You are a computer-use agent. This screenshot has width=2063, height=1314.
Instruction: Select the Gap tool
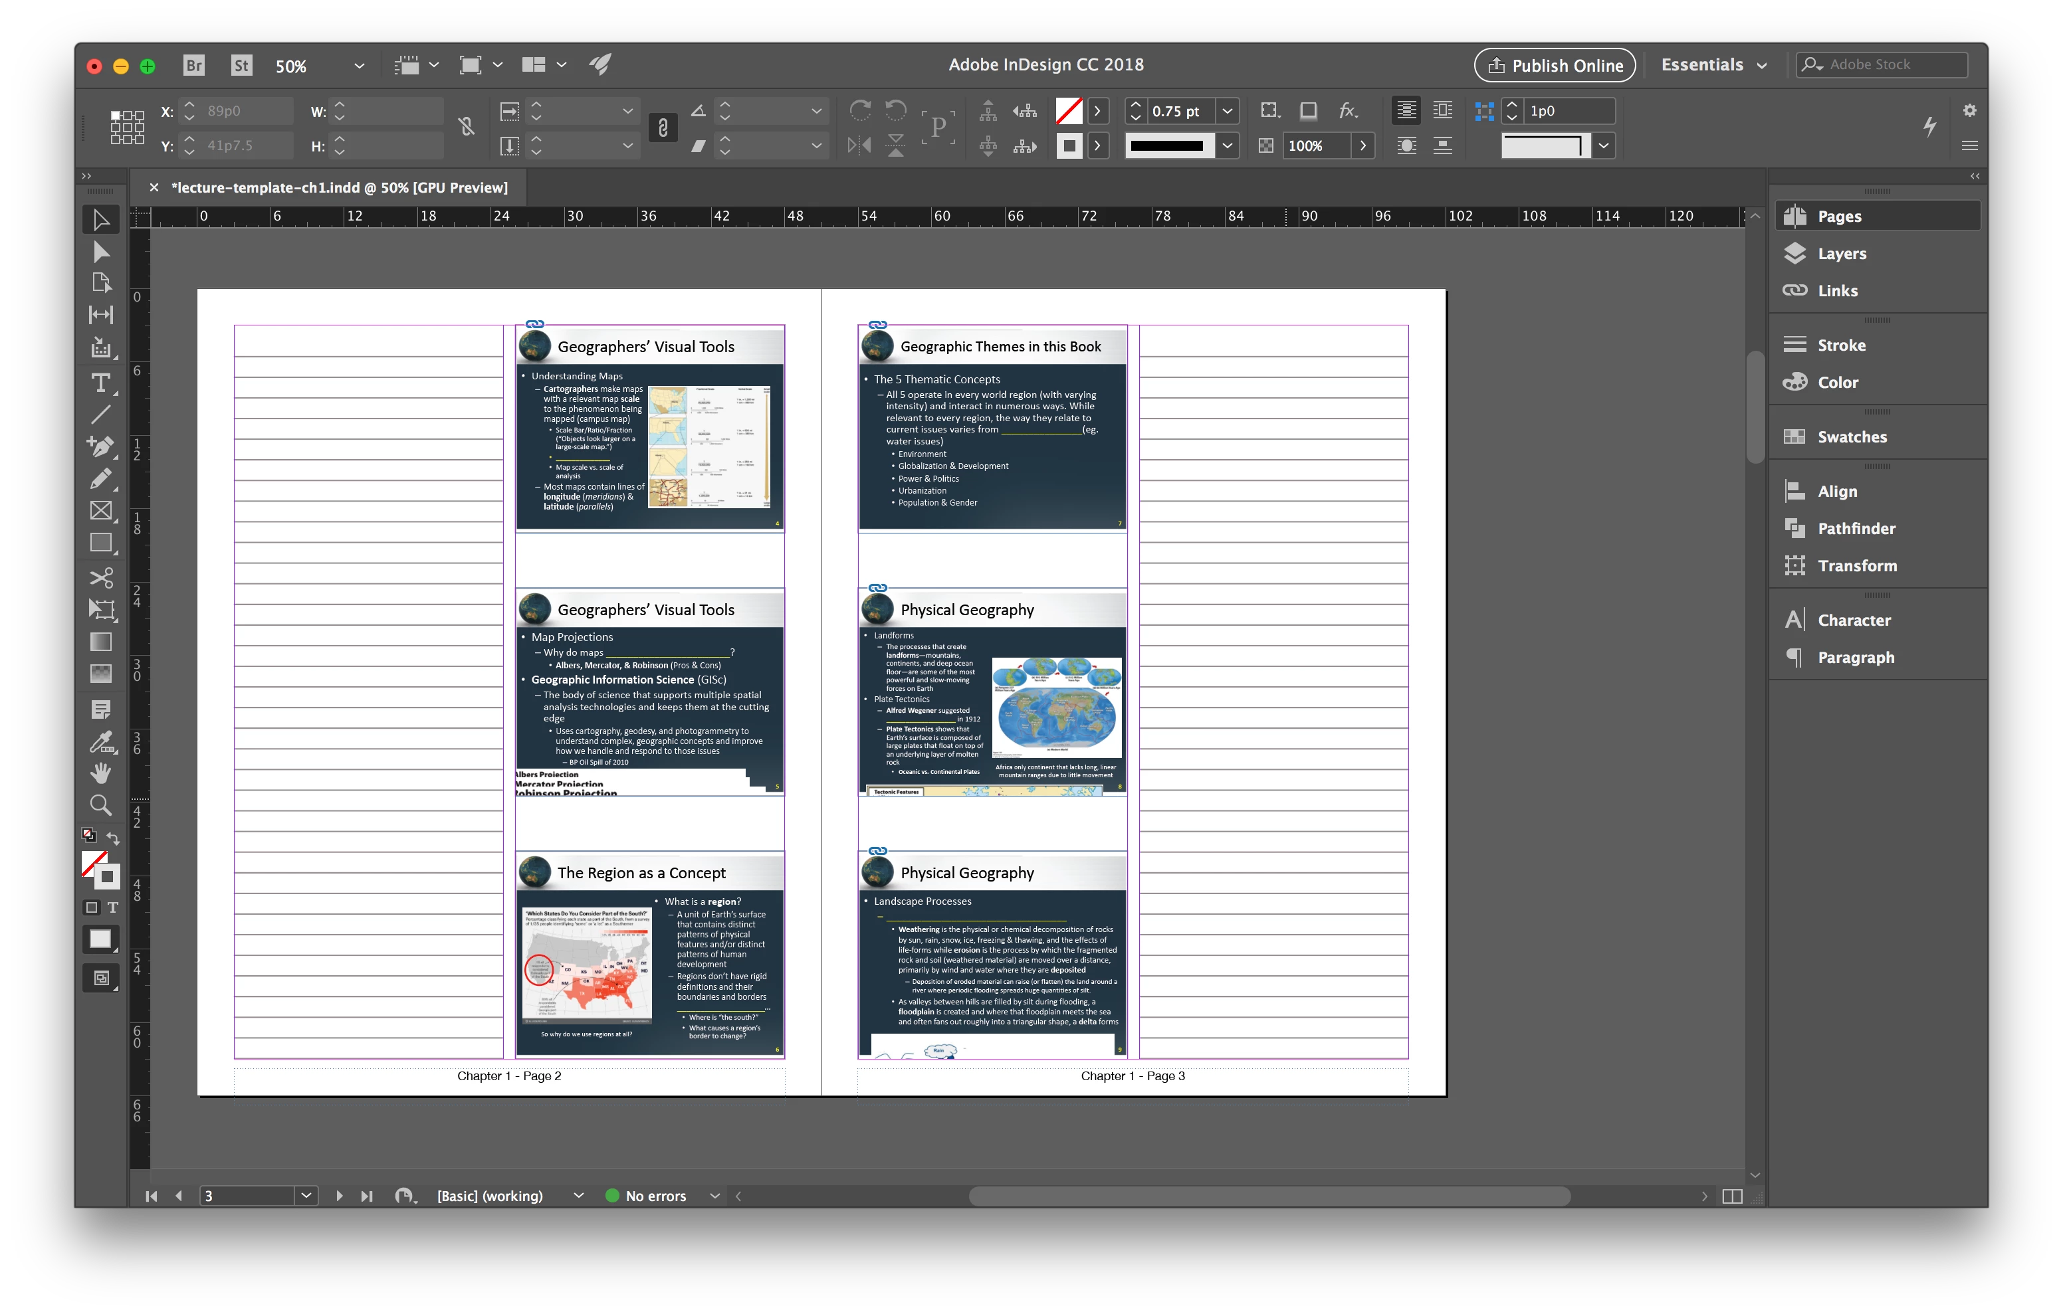[100, 316]
